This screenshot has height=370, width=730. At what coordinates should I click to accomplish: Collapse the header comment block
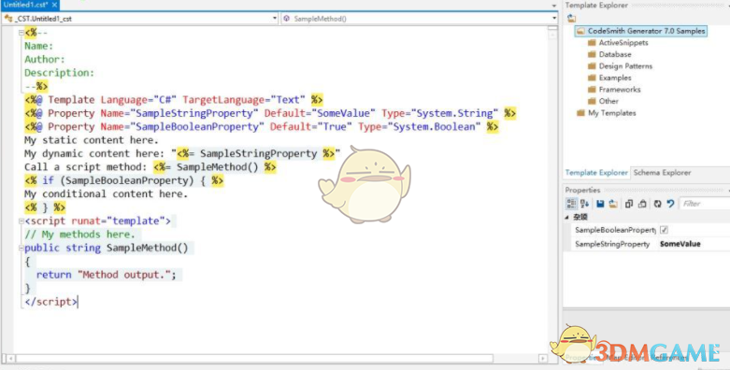point(21,33)
